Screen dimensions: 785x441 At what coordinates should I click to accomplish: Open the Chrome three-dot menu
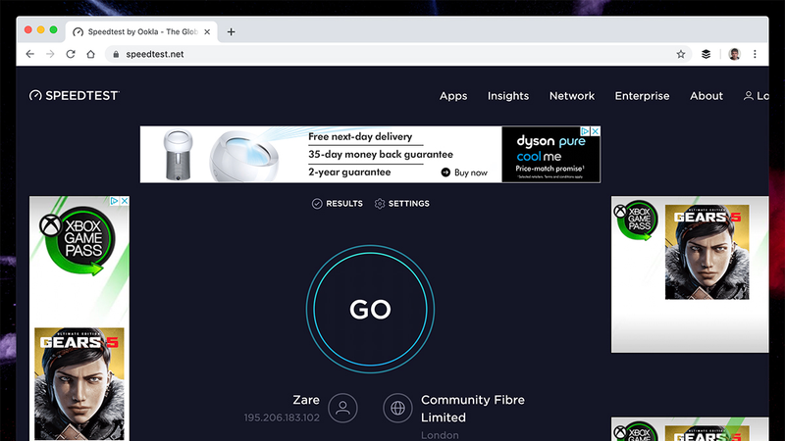tap(755, 54)
